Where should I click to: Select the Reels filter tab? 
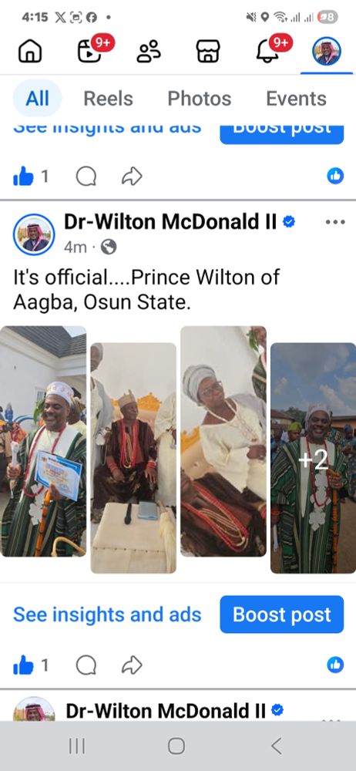pos(108,99)
